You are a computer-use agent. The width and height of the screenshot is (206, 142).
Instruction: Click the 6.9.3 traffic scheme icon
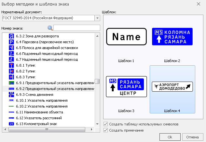(x=11, y=95)
